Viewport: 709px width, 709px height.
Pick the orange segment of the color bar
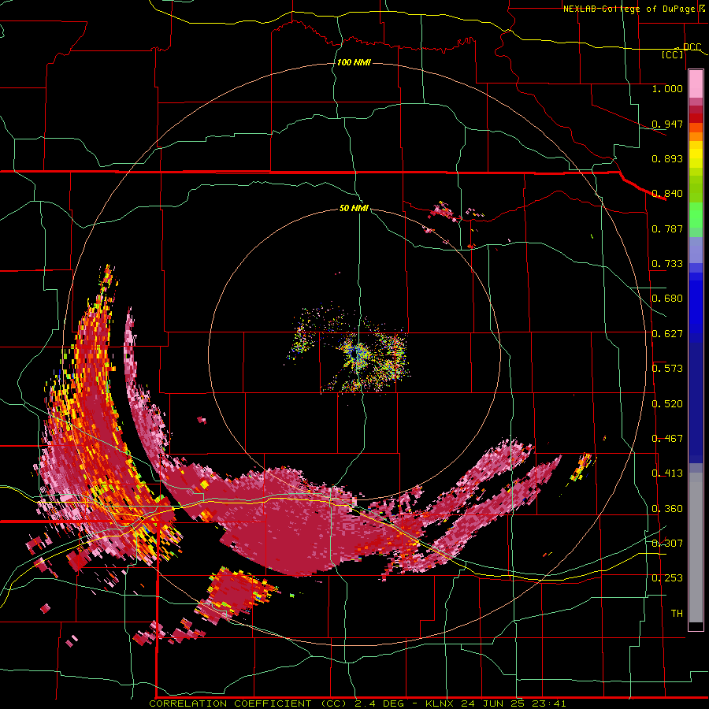coord(696,136)
